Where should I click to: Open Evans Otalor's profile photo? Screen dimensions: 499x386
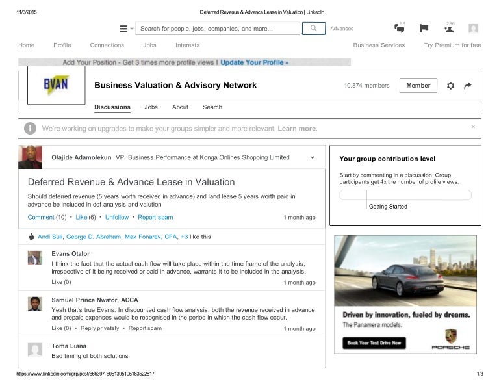35,258
